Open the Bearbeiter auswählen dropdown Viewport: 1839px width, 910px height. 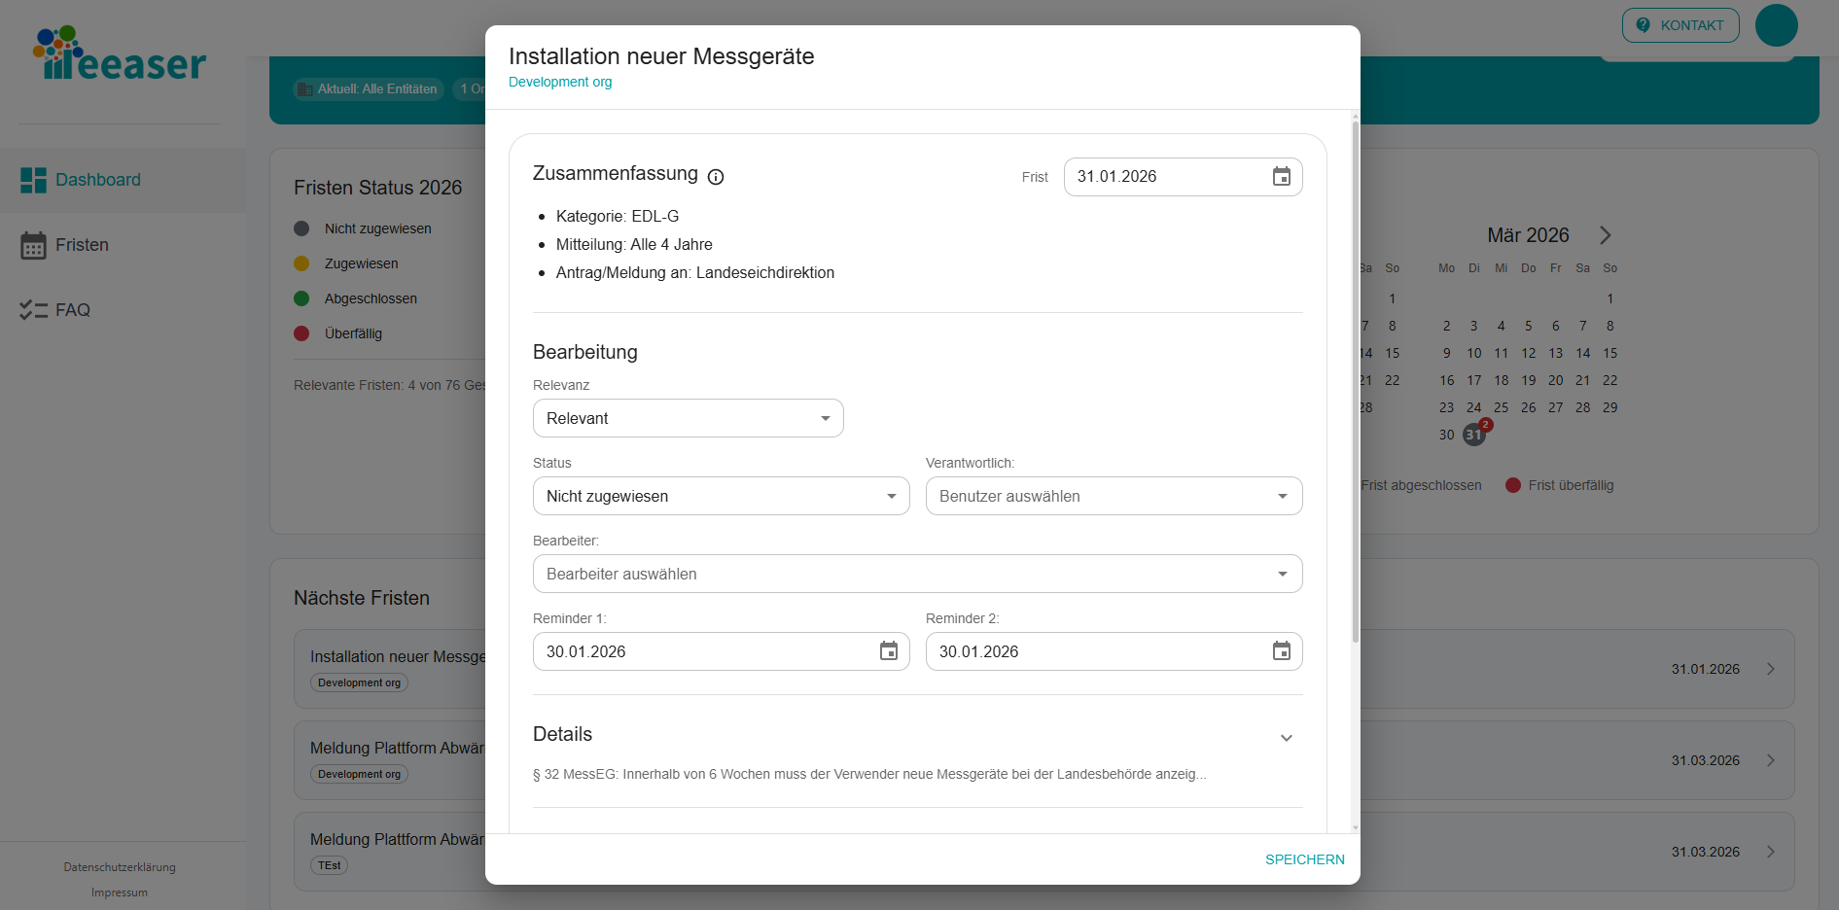(x=917, y=574)
